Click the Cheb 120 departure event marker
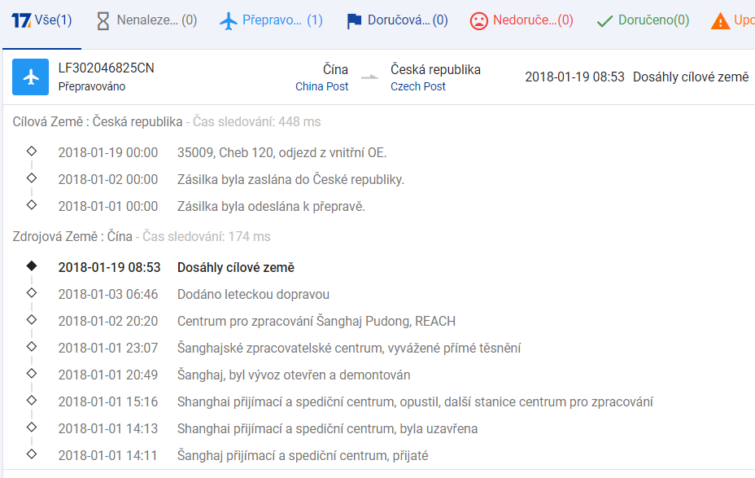This screenshot has width=755, height=478. pyautogui.click(x=32, y=151)
